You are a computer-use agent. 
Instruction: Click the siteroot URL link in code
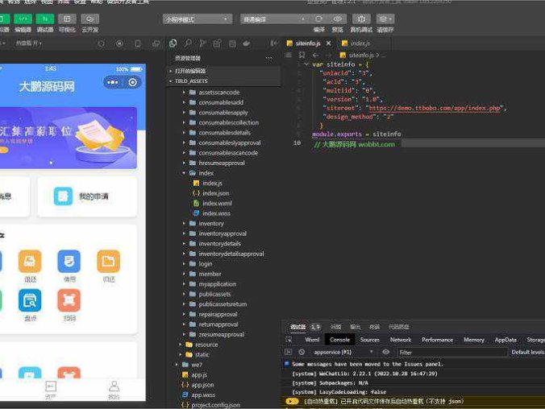(x=435, y=108)
